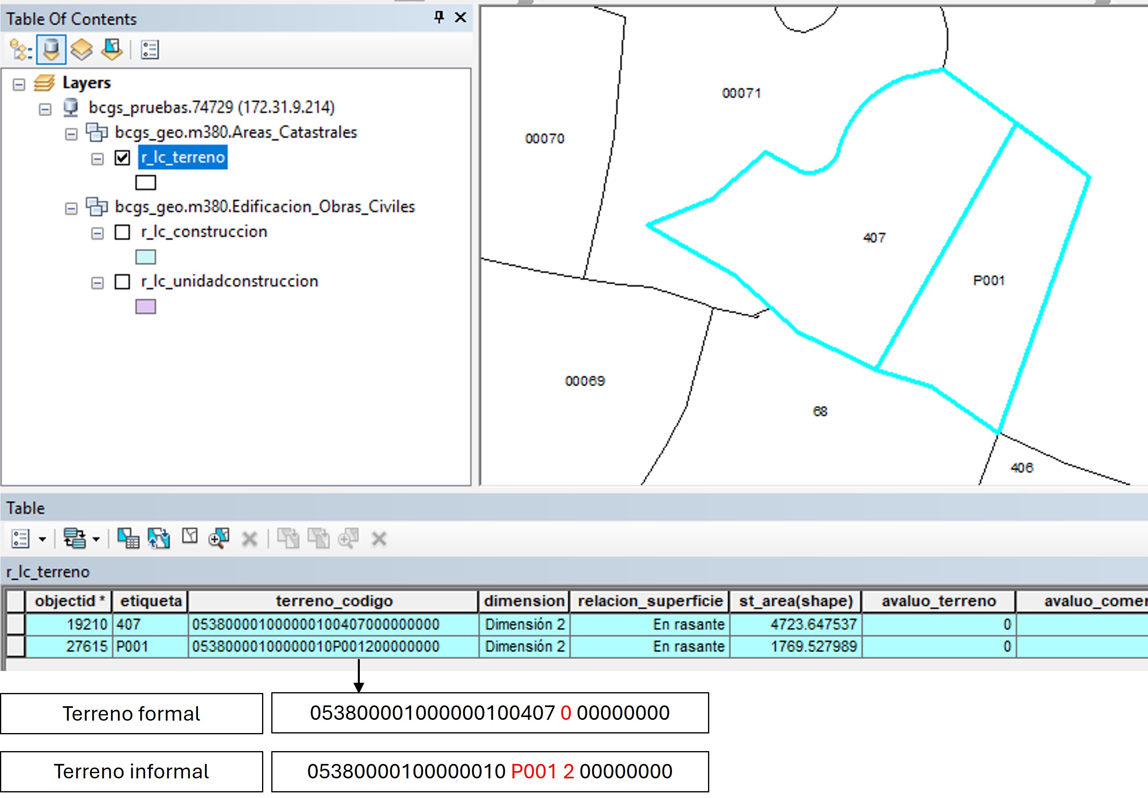The width and height of the screenshot is (1148, 798).
Task: Close the Table Of Contents panel
Action: click(460, 18)
